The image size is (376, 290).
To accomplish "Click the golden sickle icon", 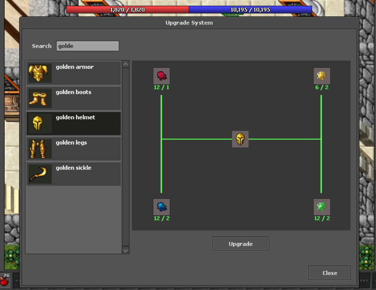I will tap(40, 174).
